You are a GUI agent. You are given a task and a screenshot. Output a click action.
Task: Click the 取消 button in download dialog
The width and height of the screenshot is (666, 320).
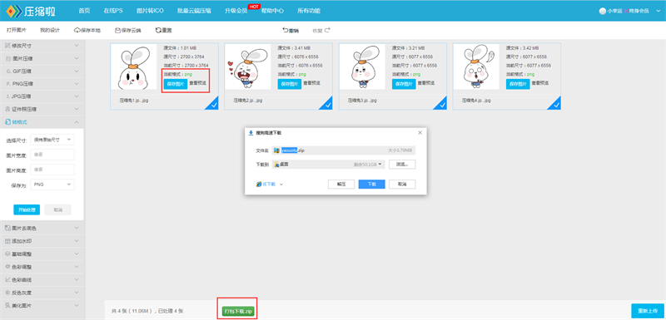point(402,185)
